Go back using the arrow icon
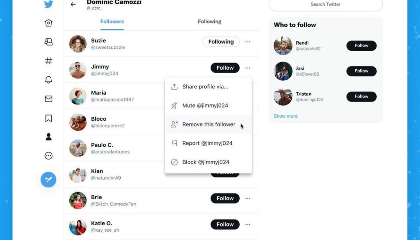 click(x=72, y=4)
